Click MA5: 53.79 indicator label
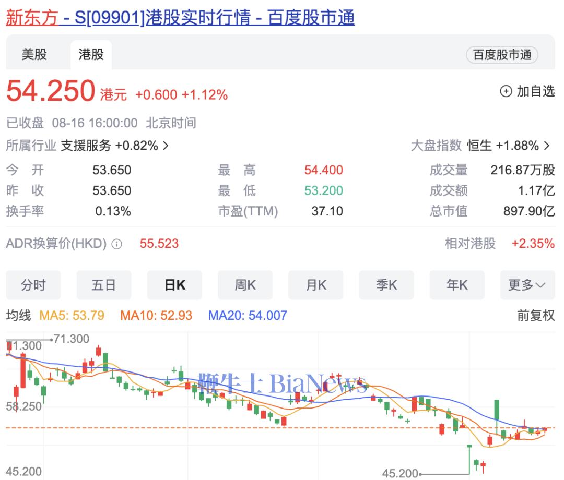 [x=72, y=316]
